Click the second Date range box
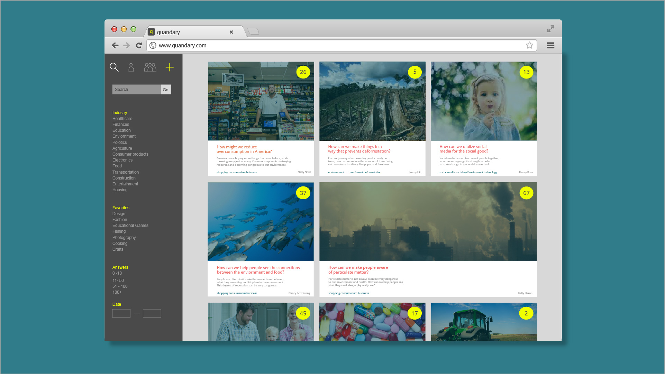The width and height of the screenshot is (665, 377). (152, 313)
